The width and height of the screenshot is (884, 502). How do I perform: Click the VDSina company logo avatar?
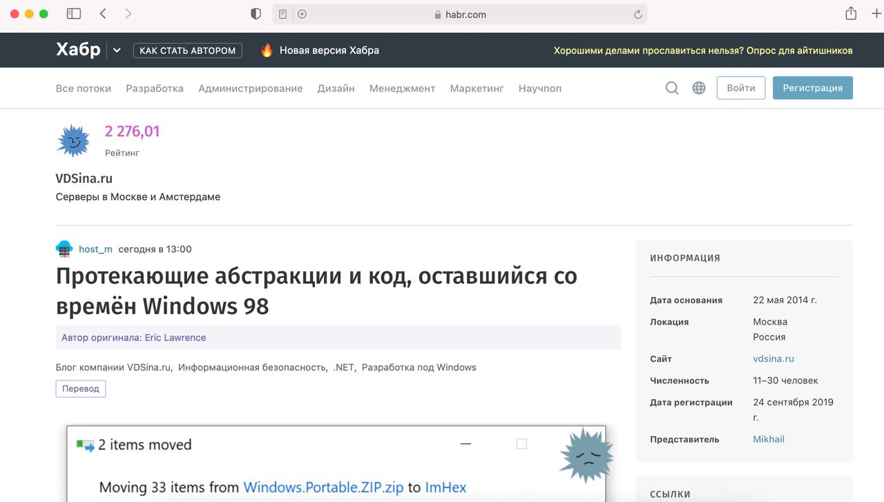pyautogui.click(x=73, y=141)
